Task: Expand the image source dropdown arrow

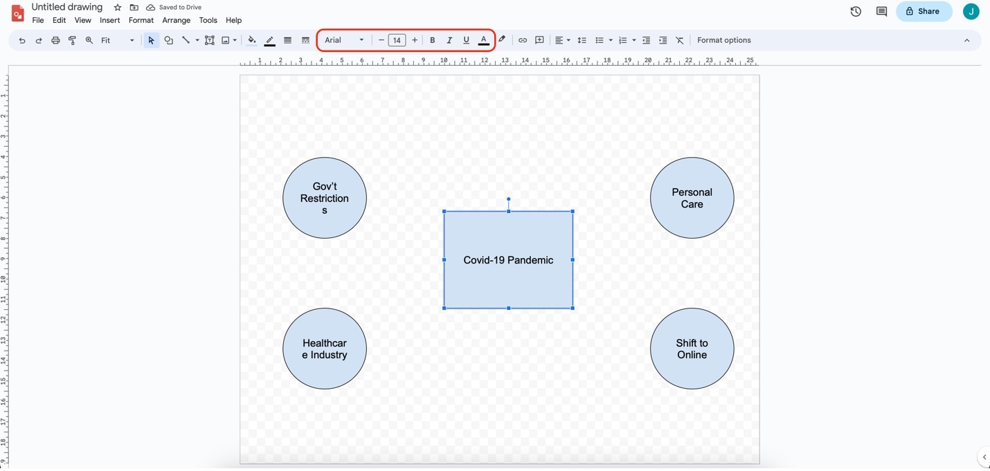Action: [x=235, y=41]
